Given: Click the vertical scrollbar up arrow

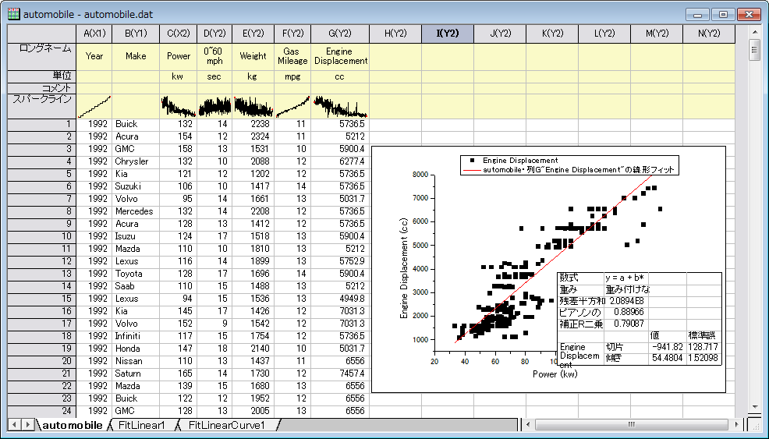Looking at the screenshot, I should [x=754, y=33].
